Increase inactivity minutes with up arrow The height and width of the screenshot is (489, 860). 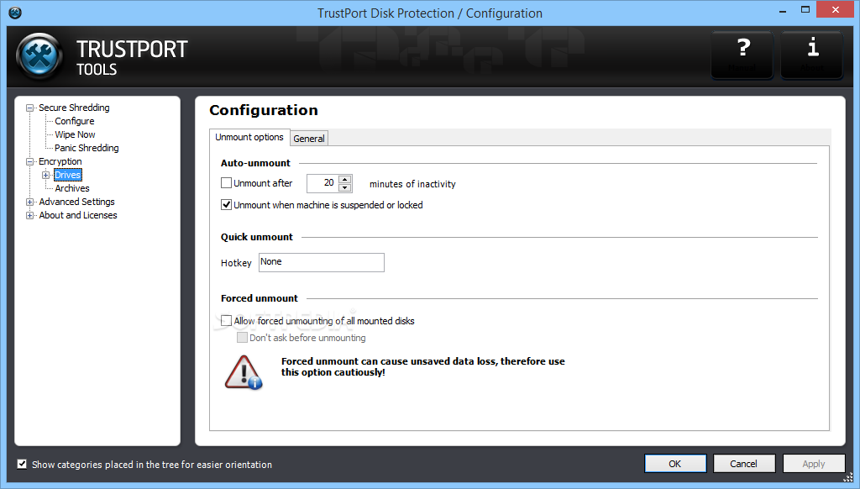point(345,179)
